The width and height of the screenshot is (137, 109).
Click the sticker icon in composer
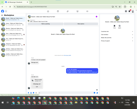point(33,93)
